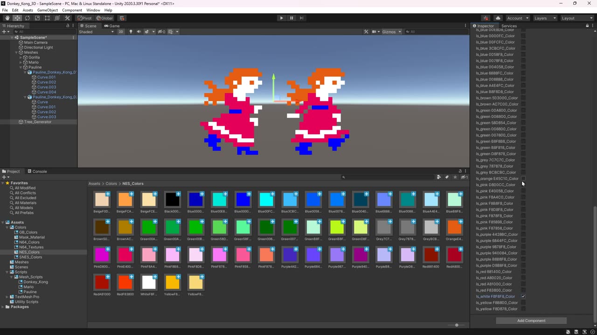The width and height of the screenshot is (597, 335).
Task: Uncheck Is_white F8F8F8_Color checkbox
Action: pyautogui.click(x=523, y=296)
